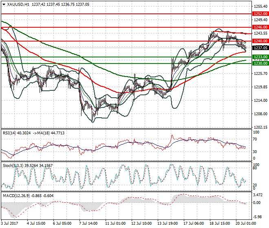
Task: Click the RSI scale value 30
Action: (x=255, y=152)
